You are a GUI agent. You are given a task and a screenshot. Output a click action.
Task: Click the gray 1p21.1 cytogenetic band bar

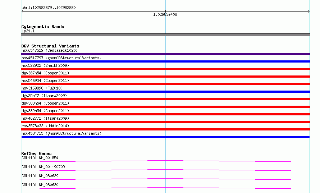165,35
